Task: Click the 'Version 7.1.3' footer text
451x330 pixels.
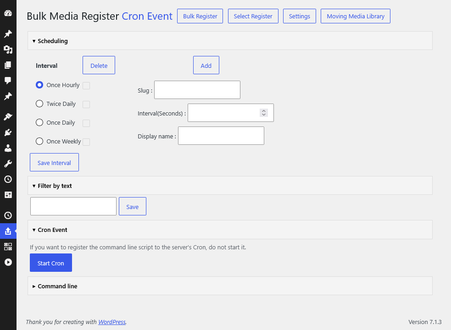Action: [x=425, y=322]
